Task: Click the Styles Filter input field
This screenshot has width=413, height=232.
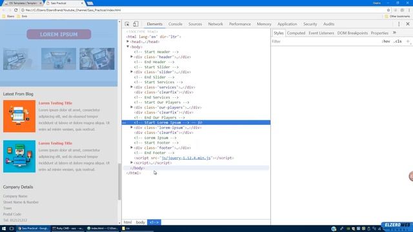Action: pos(325,41)
